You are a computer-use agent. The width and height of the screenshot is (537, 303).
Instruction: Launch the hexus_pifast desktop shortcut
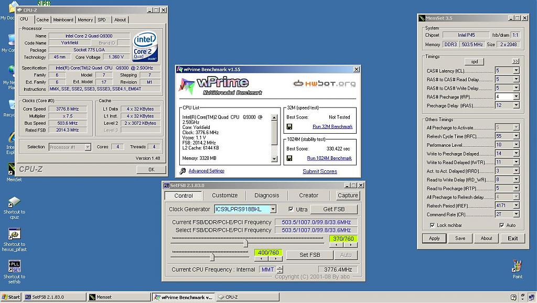click(14, 234)
